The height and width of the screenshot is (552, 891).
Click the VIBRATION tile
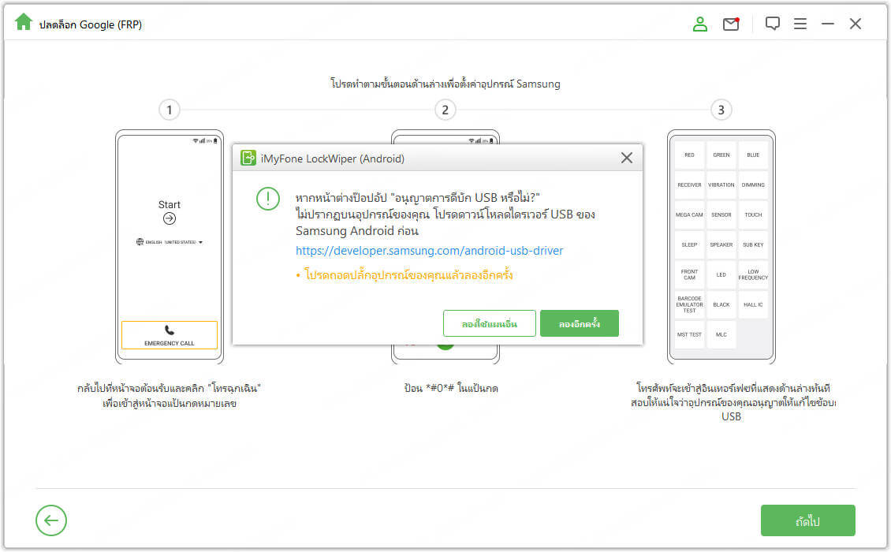(721, 185)
